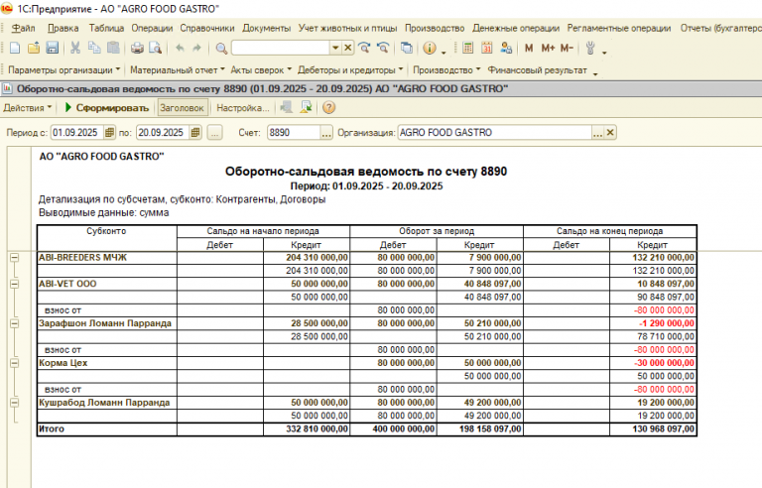This screenshot has height=488, width=762.
Task: Click the Find Previous icon
Action: pyautogui.click(x=383, y=48)
